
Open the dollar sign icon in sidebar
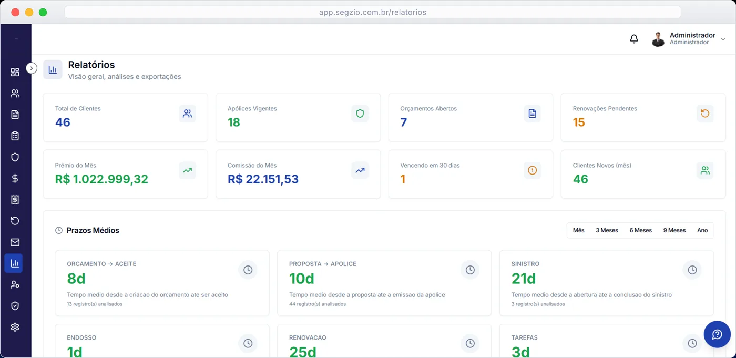tap(15, 179)
